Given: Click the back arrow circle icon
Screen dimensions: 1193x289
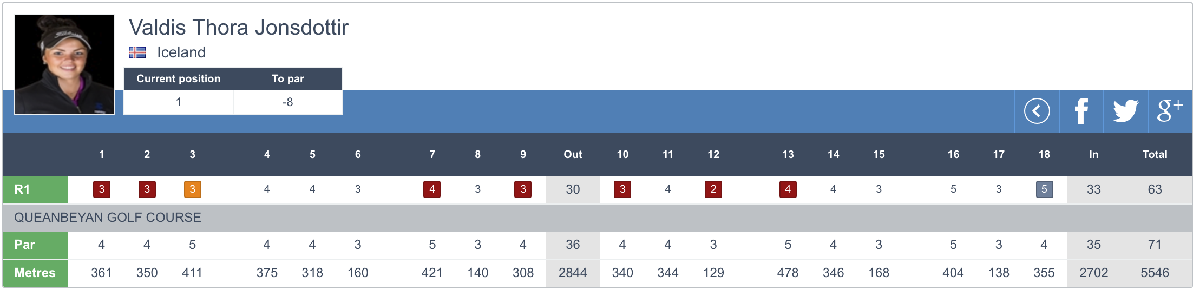Looking at the screenshot, I should pos(1037,111).
